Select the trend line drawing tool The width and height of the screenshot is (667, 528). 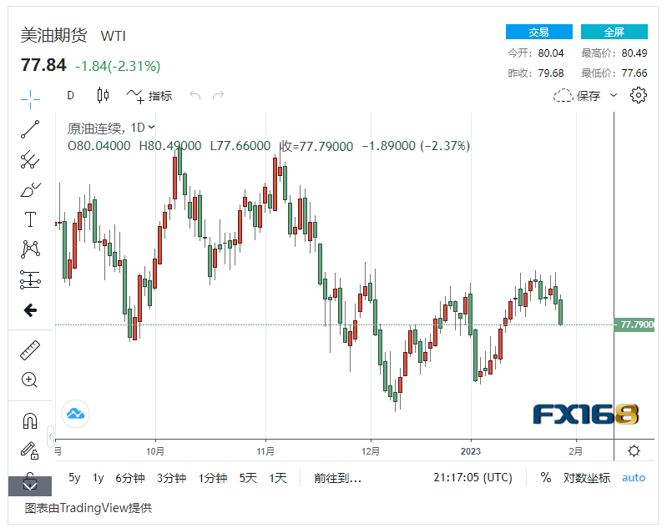[x=30, y=128]
